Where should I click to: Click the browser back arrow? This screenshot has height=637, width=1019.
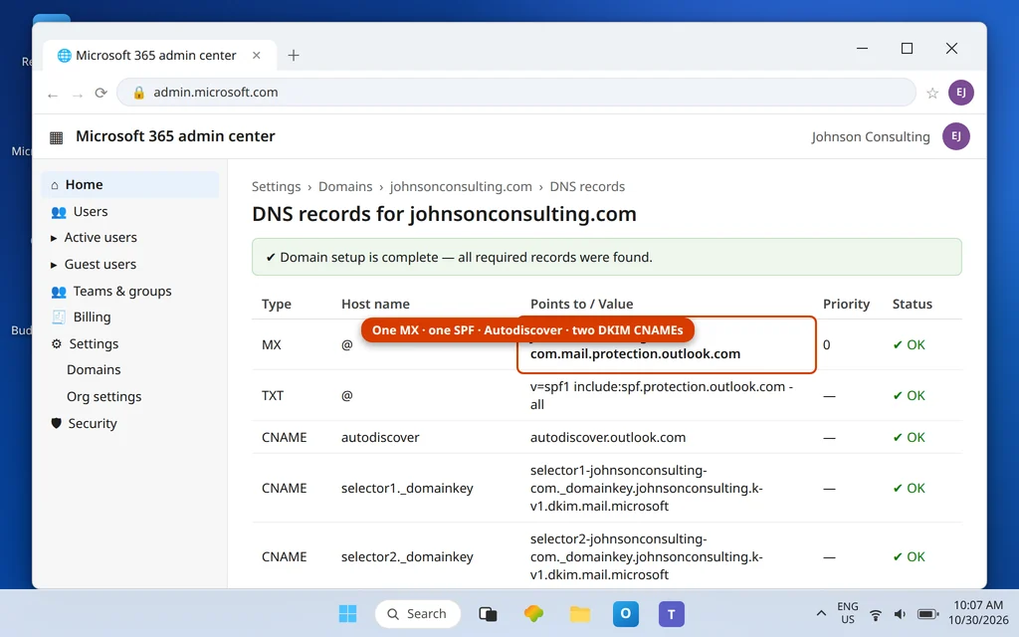click(x=53, y=95)
